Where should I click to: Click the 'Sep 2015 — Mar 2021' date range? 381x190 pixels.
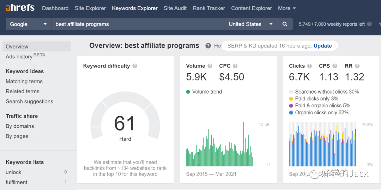pyautogui.click(x=211, y=174)
